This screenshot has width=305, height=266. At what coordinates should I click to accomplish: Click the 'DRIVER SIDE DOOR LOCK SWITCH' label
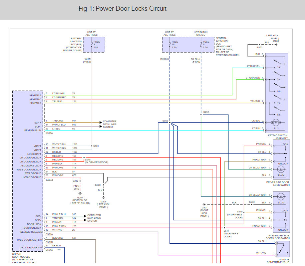[x=278, y=183]
